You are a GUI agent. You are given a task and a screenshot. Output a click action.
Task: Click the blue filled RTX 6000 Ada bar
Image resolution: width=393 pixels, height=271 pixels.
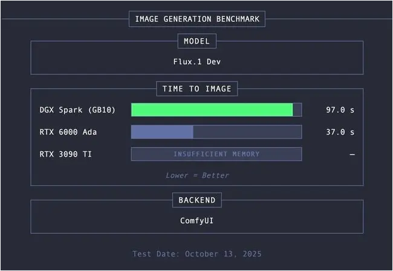point(162,132)
